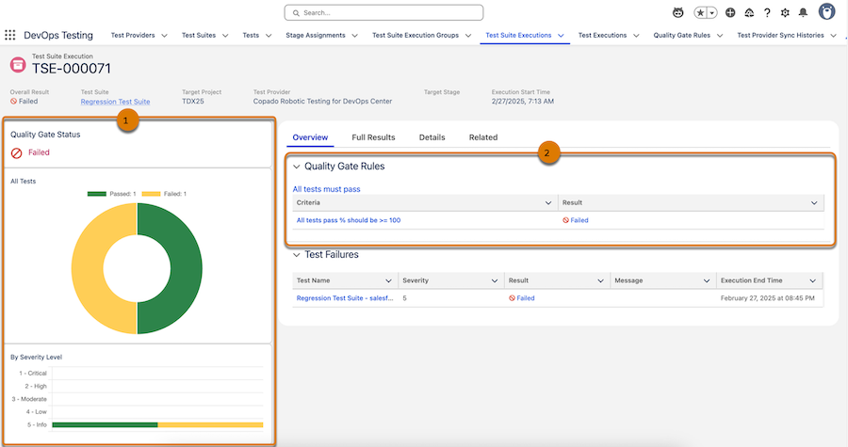Screen dimensions: 848x447
Task: Open Execution End Time column menu chevron
Action: click(x=812, y=280)
